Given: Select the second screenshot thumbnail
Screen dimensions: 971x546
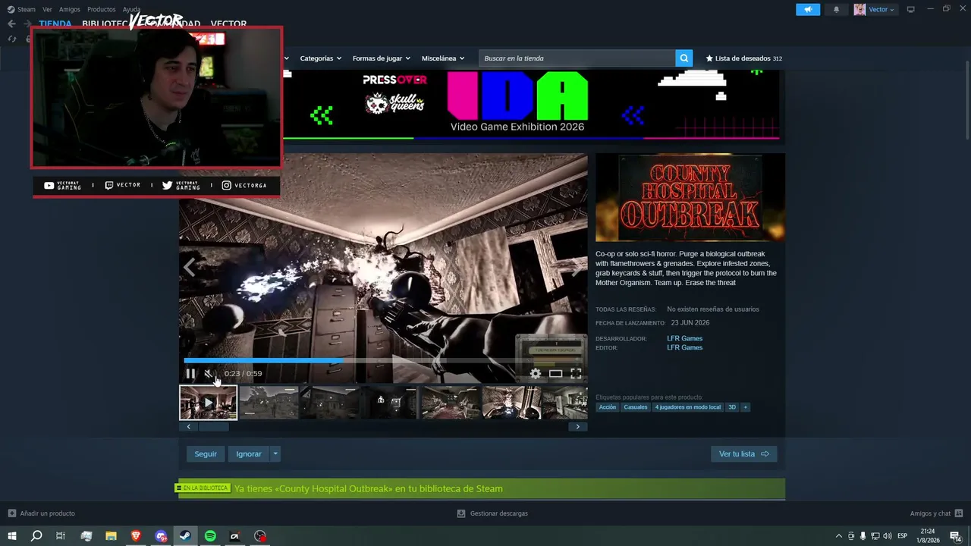Looking at the screenshot, I should (x=269, y=403).
